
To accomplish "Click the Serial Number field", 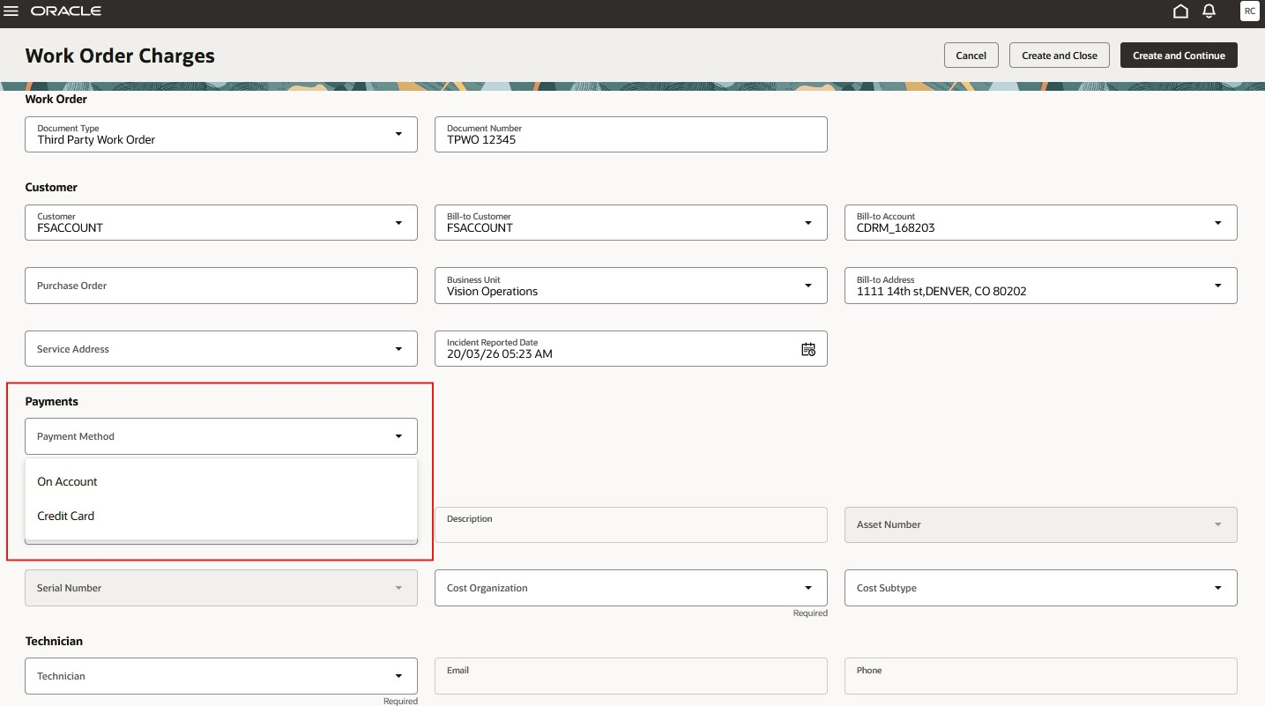I will pyautogui.click(x=221, y=588).
